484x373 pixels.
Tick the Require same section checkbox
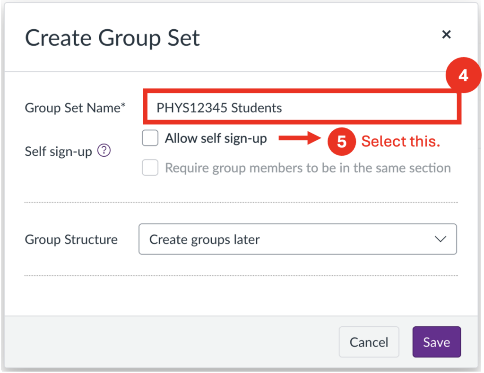click(150, 168)
